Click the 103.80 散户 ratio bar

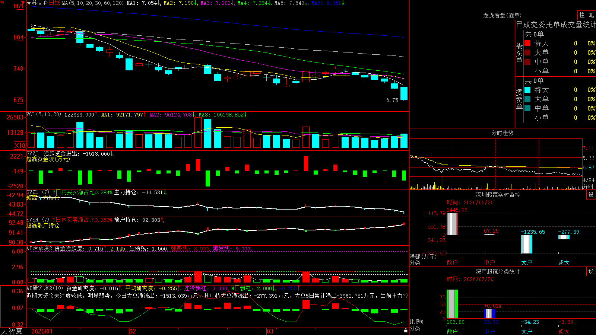(452, 304)
